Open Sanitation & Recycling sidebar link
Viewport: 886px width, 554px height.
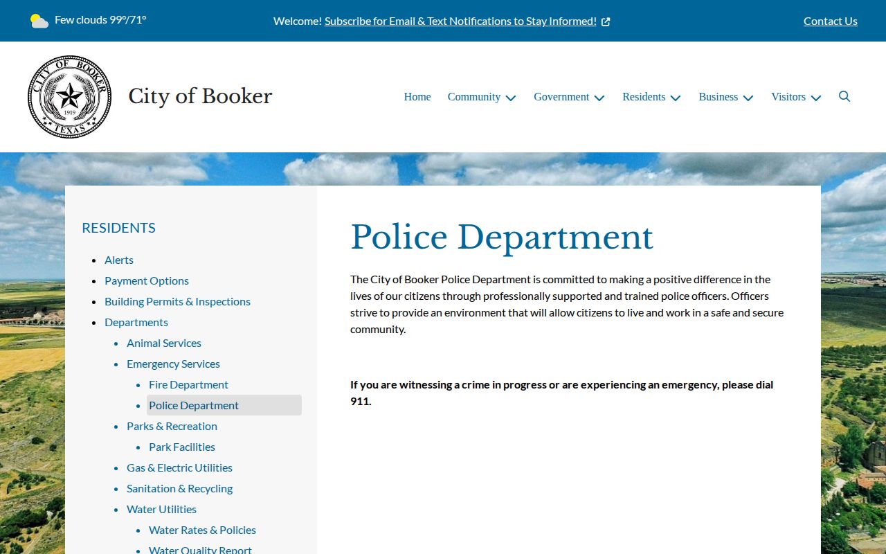(179, 488)
